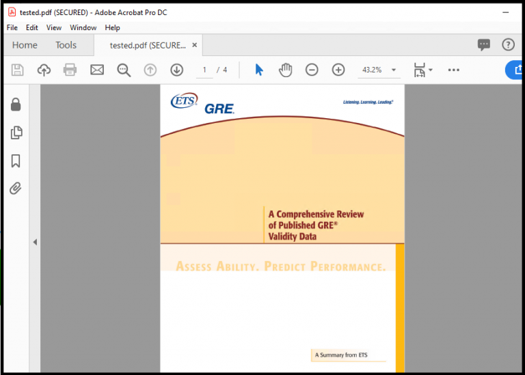
Task: Open the Find text magnifier icon
Action: (x=124, y=70)
